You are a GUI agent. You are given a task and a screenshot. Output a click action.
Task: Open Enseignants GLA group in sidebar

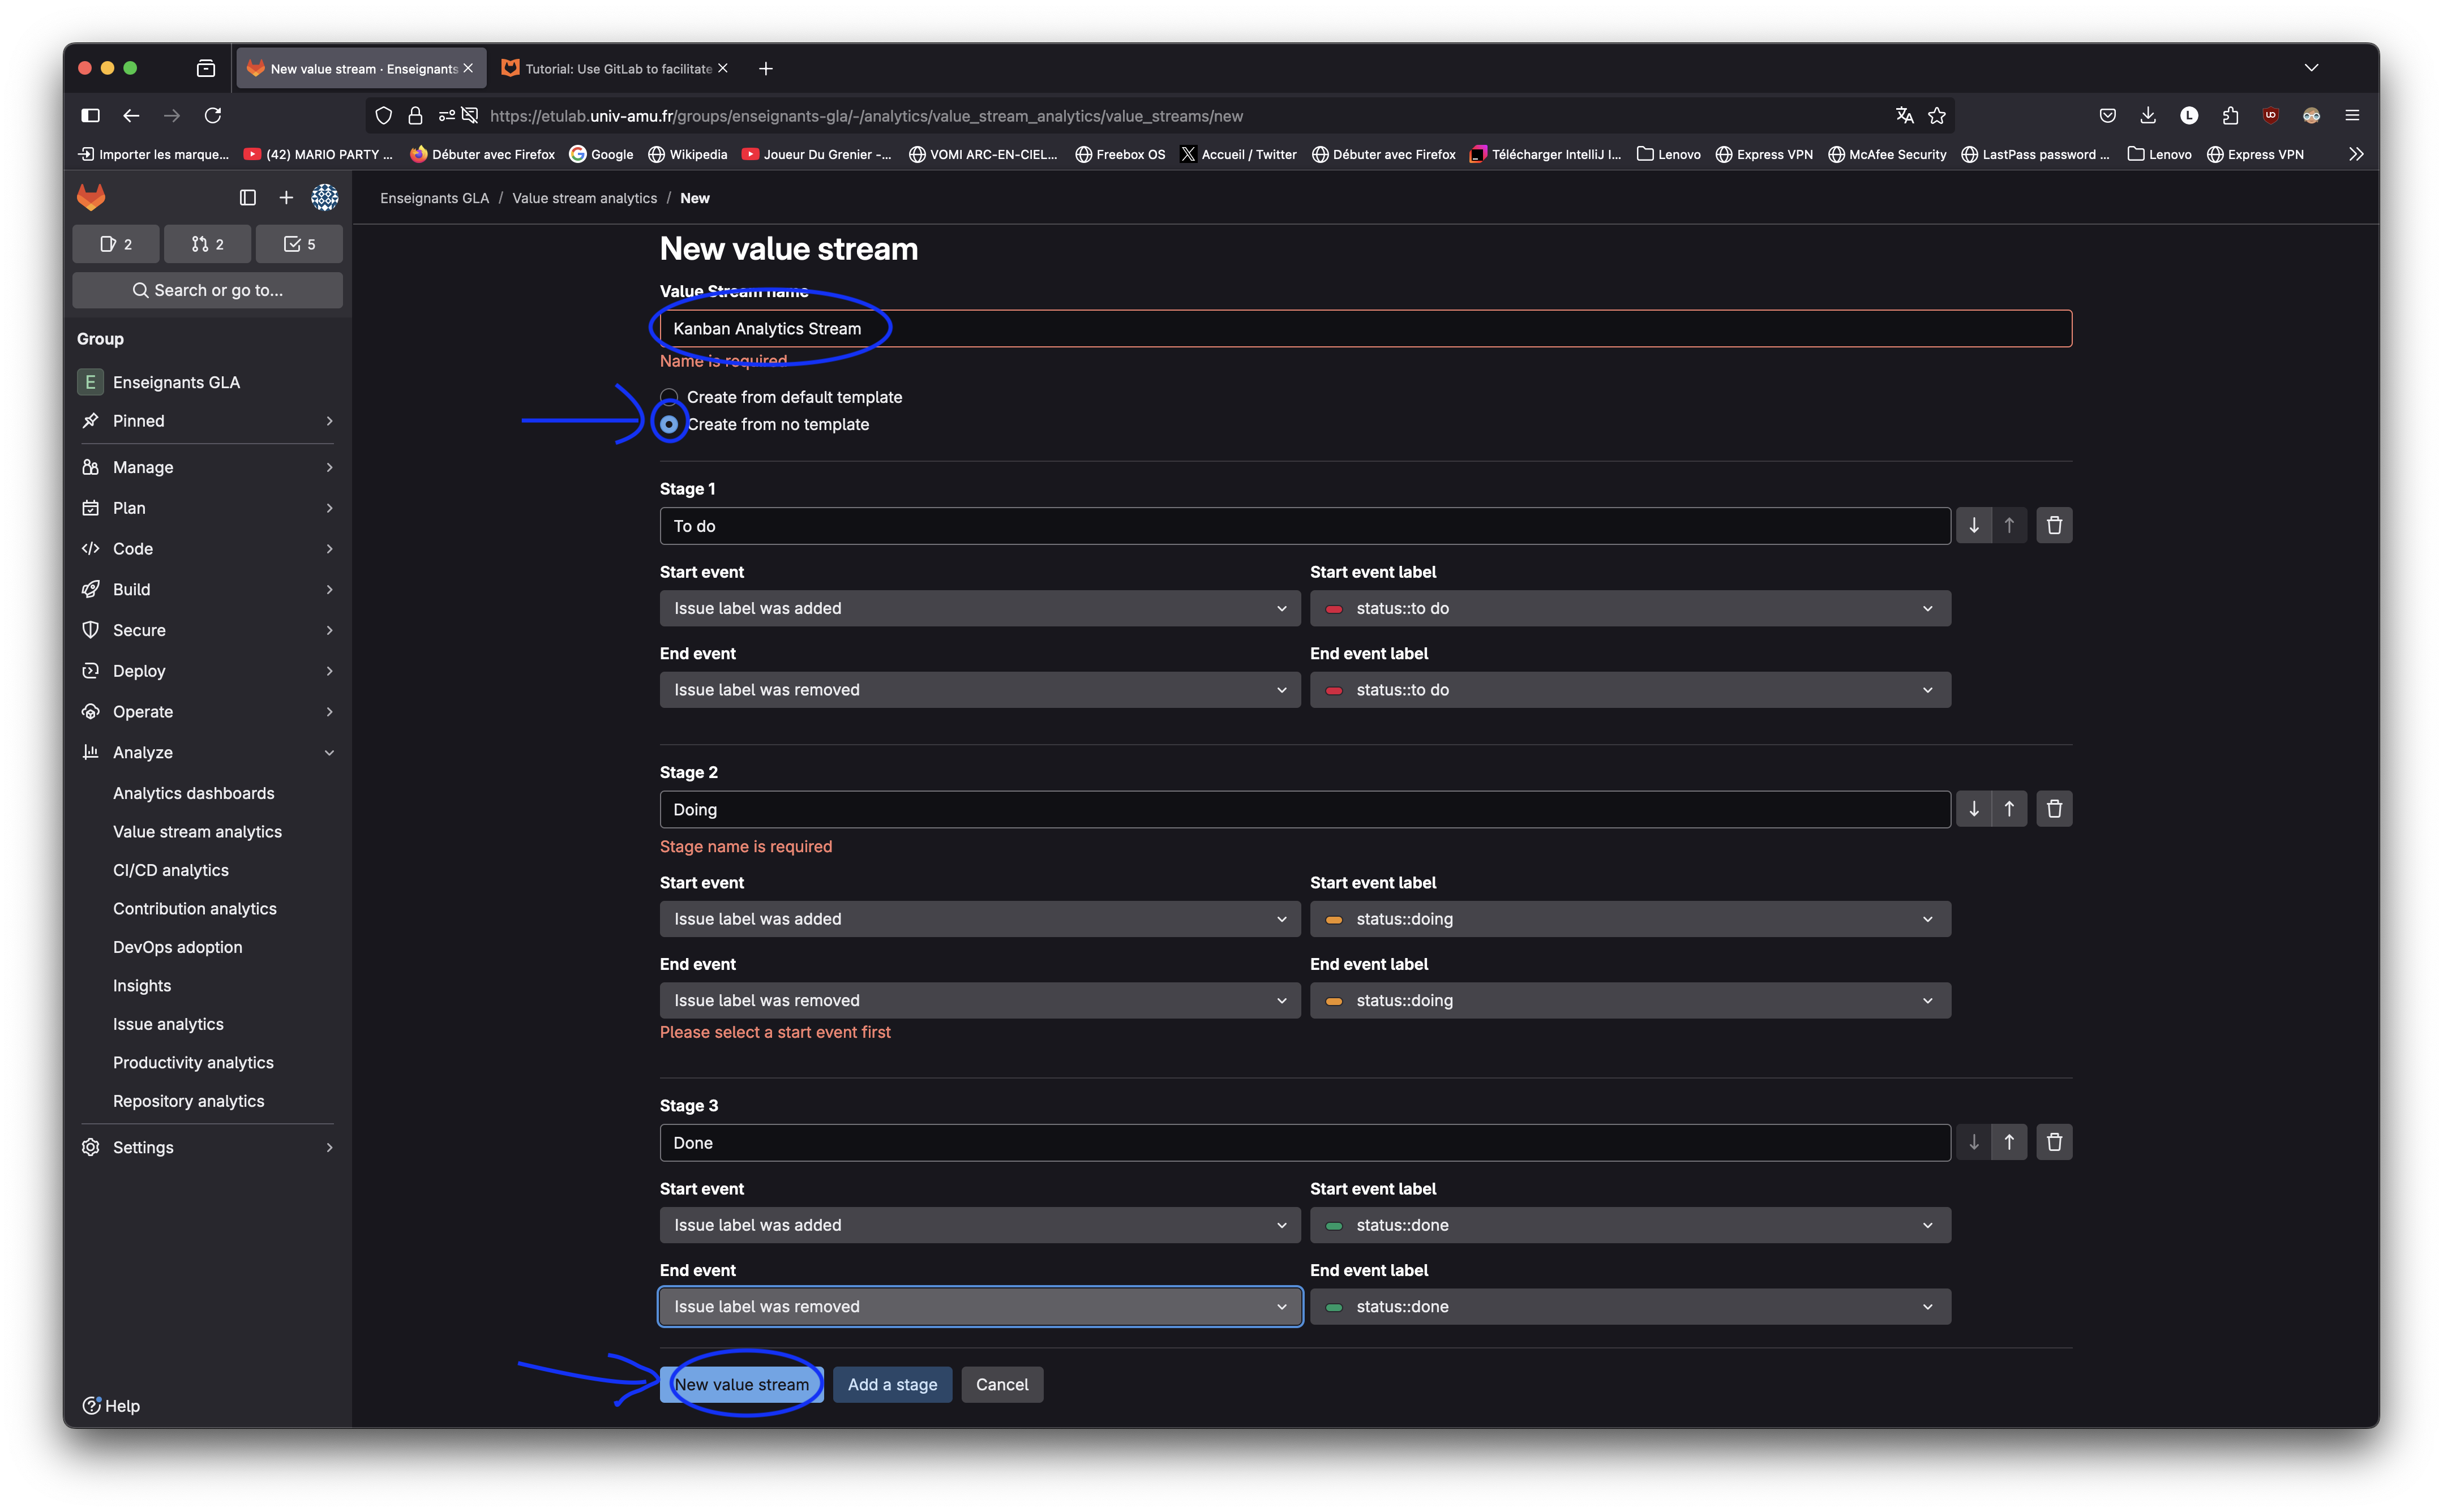click(x=208, y=382)
